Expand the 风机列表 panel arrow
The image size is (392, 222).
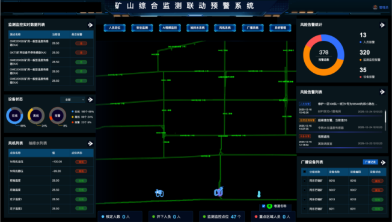90,143
